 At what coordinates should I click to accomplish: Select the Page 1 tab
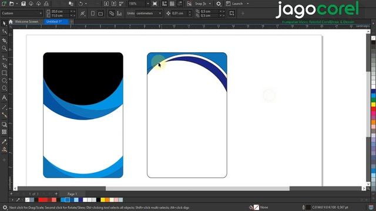(x=72, y=194)
